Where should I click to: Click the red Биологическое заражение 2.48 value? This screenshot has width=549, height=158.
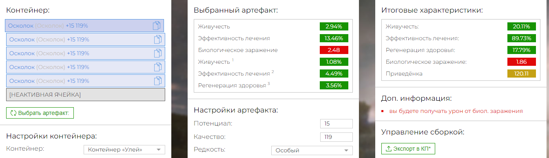[334, 50]
